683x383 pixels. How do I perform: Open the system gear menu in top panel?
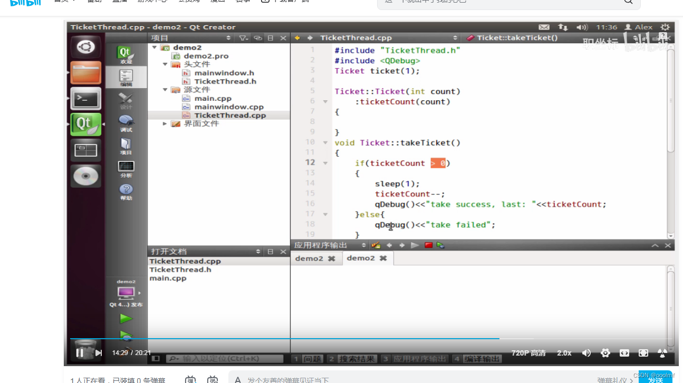point(665,27)
